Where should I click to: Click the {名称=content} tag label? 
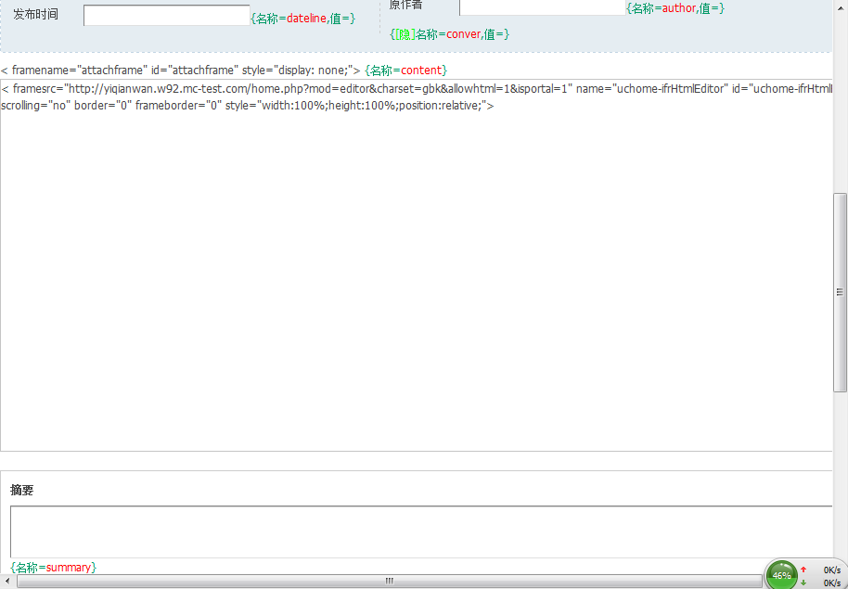405,70
